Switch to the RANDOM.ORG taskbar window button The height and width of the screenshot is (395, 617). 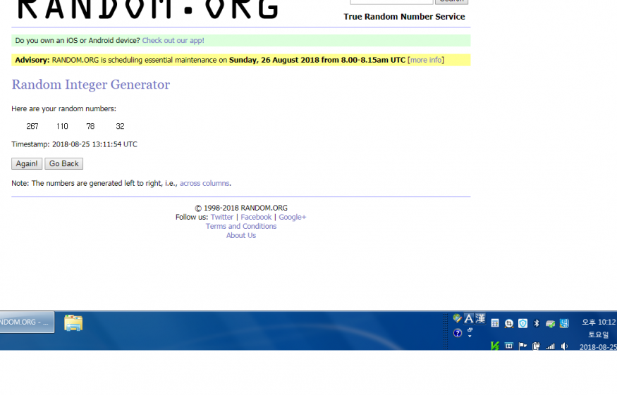point(27,322)
